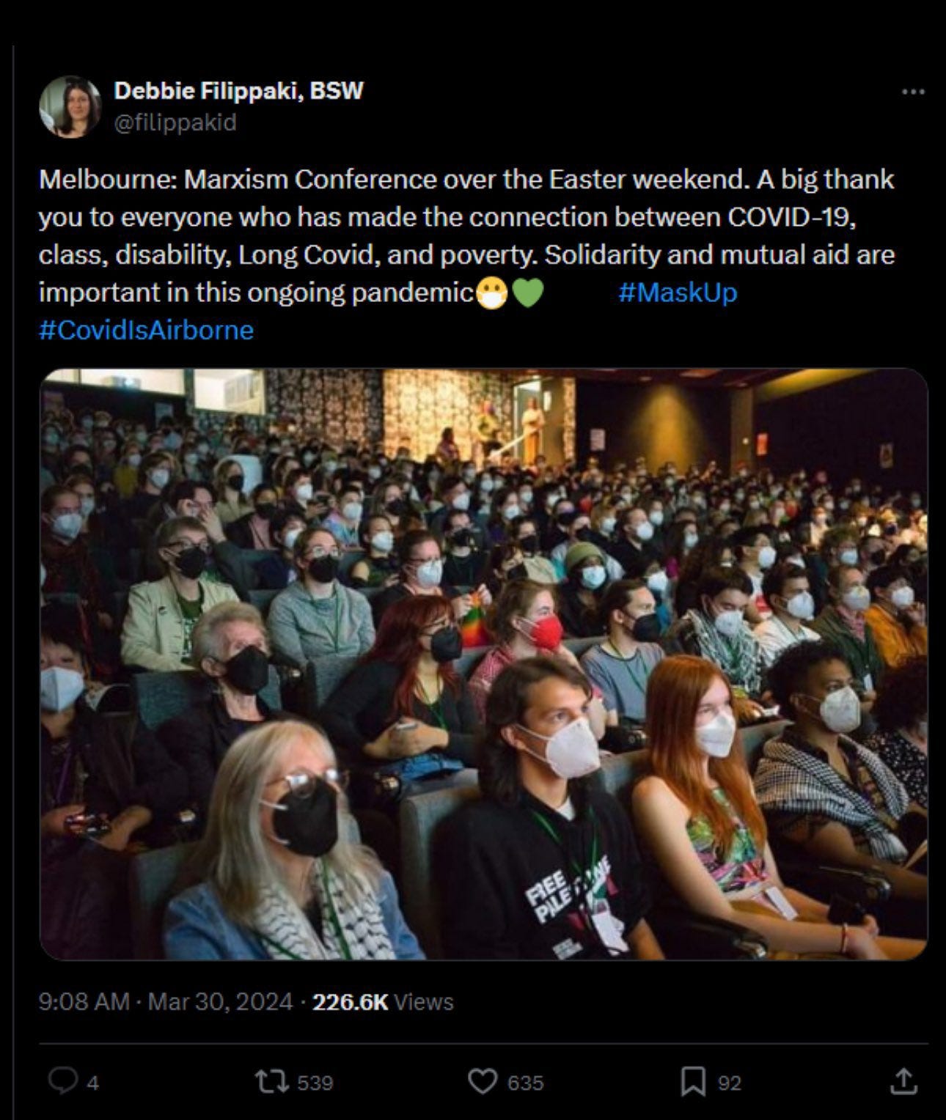Click the 9:08 AM timestamp
Image resolution: width=946 pixels, height=1120 pixels.
tap(84, 1001)
